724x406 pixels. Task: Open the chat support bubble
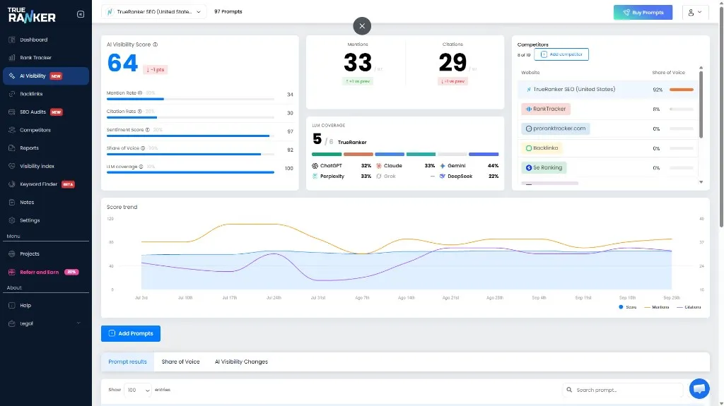699,388
